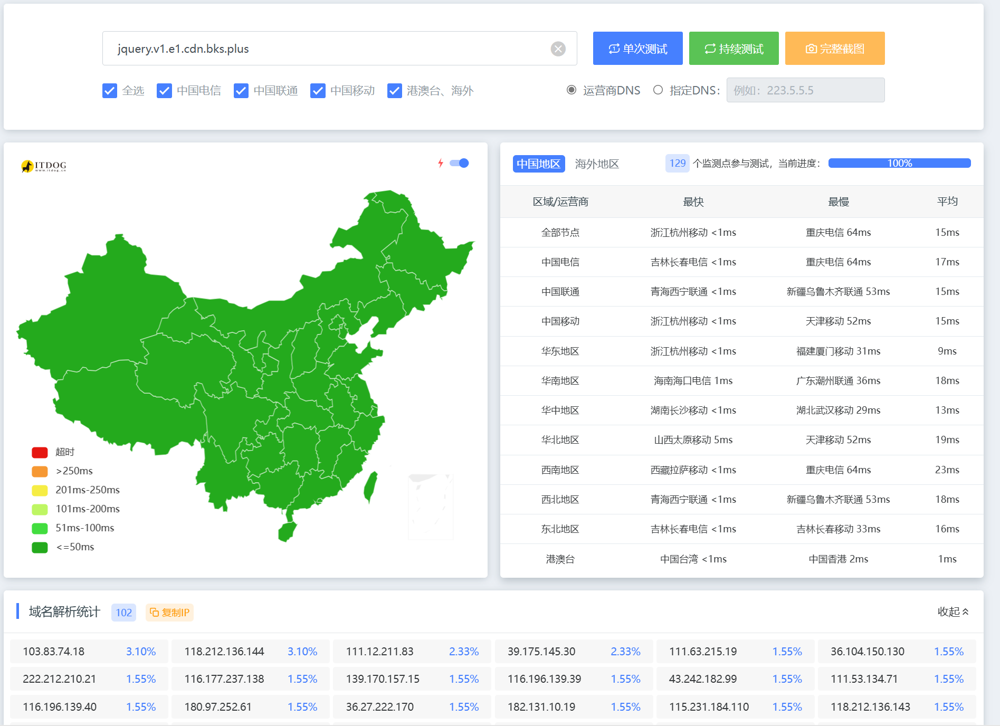Click the 复制IP button

pos(169,613)
